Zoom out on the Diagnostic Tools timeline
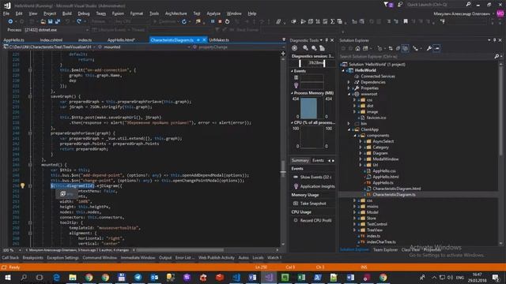Image resolution: width=506 pixels, height=284 pixels. pyautogui.click(x=314, y=48)
